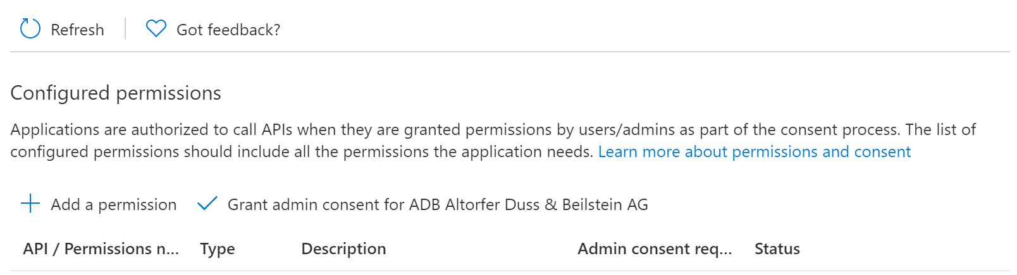Click the Configured permissions heading

coord(116,93)
